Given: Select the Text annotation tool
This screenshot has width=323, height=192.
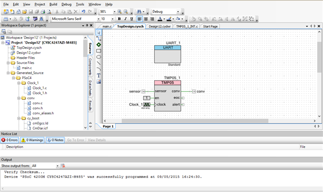Looking at the screenshot, I should 98,75.
